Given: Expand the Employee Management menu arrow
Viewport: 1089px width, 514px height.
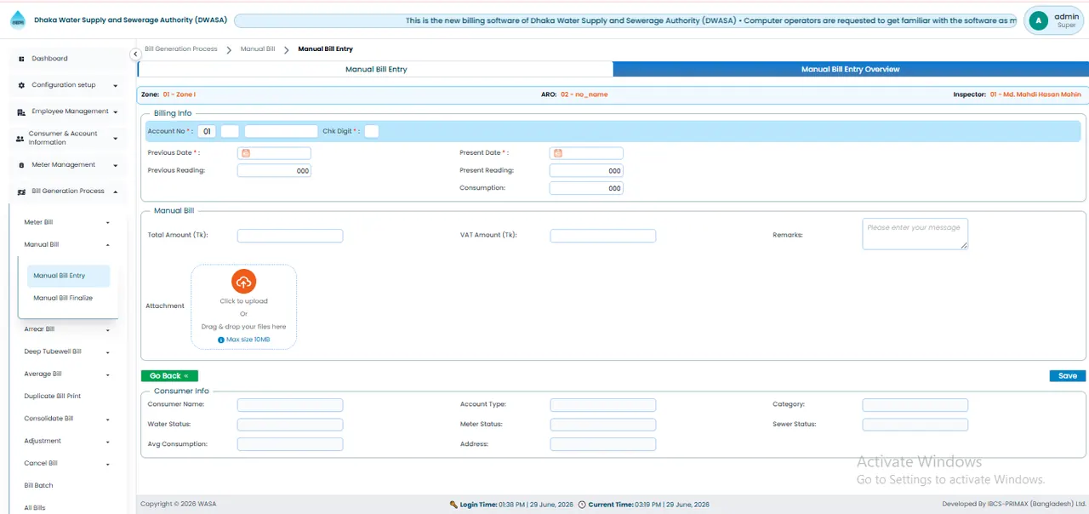Looking at the screenshot, I should click(x=115, y=111).
